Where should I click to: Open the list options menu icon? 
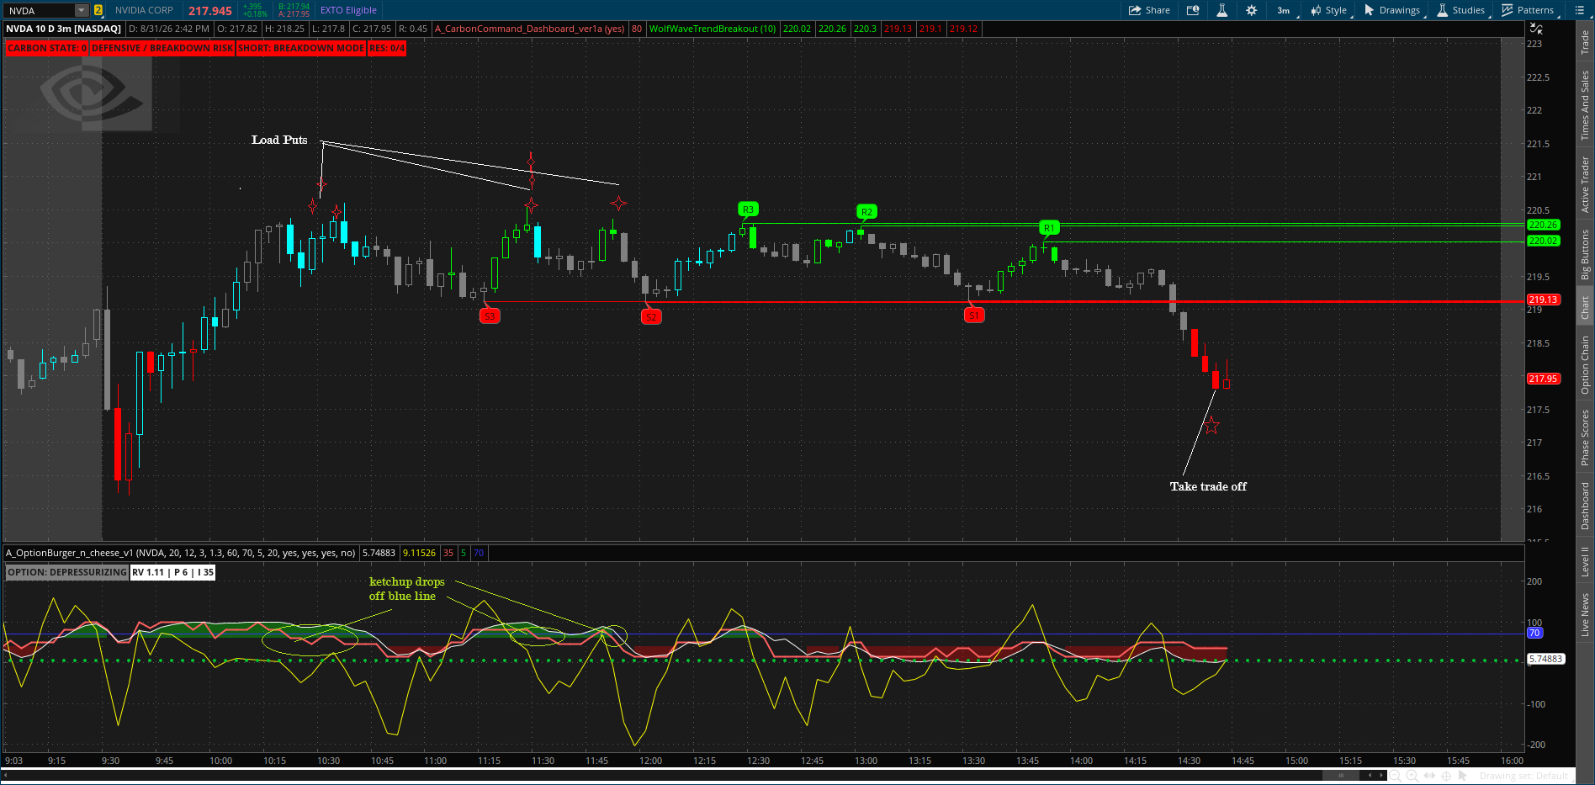[x=1579, y=10]
